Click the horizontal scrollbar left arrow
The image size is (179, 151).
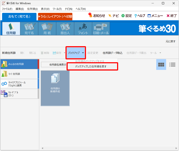(x=42, y=148)
